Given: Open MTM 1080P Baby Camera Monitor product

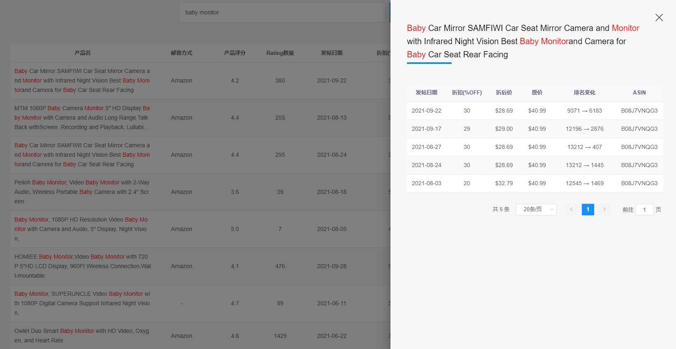Looking at the screenshot, I should (x=82, y=118).
